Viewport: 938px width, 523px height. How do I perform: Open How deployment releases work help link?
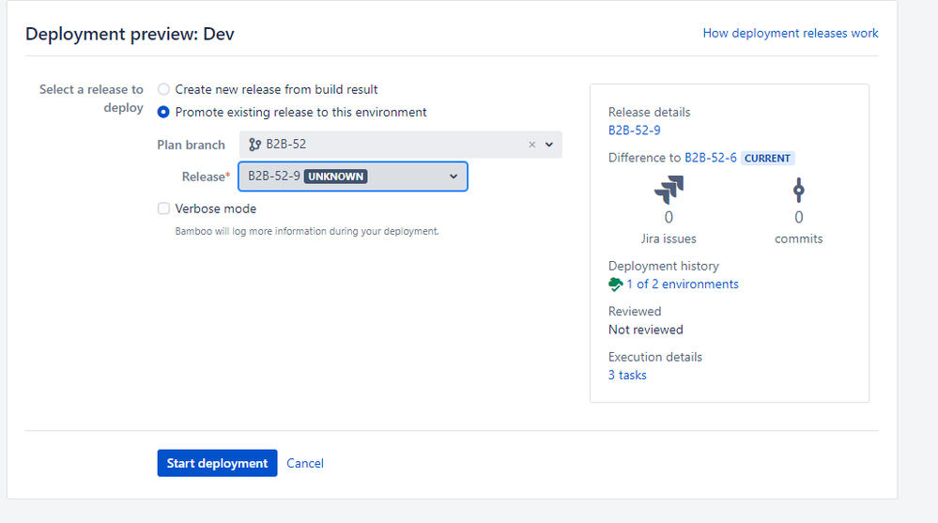point(791,33)
